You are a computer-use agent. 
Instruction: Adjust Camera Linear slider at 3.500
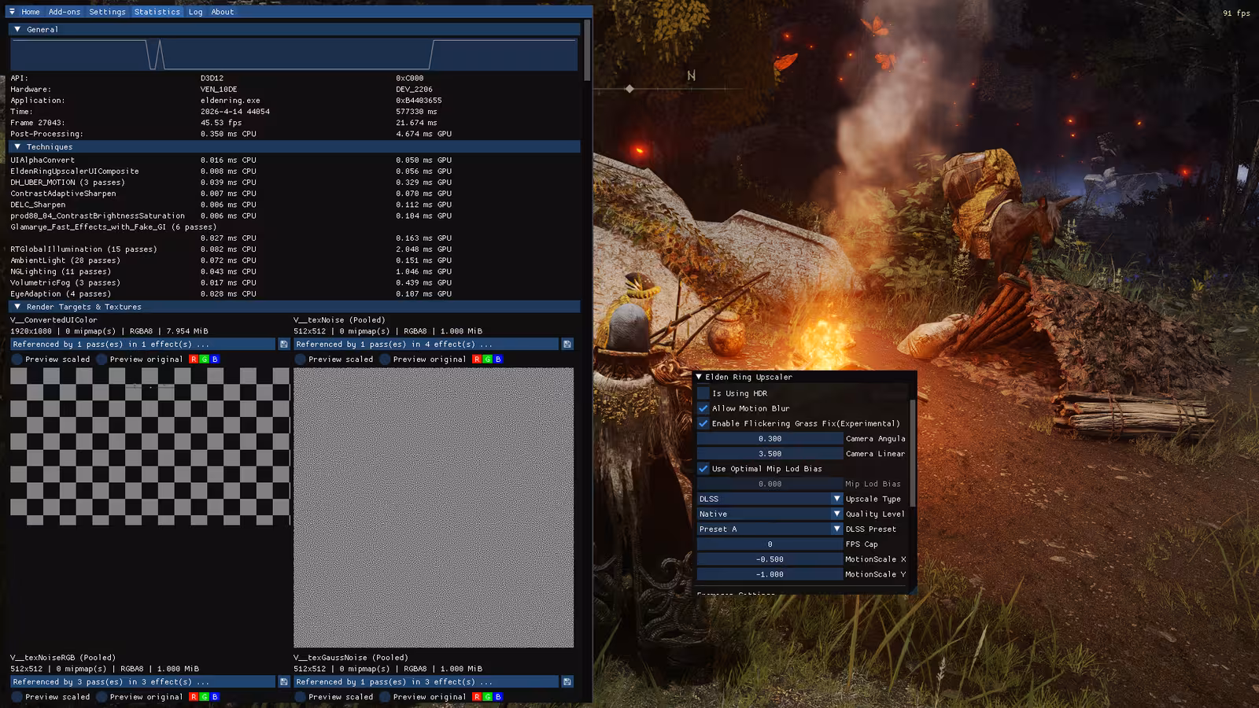point(770,453)
